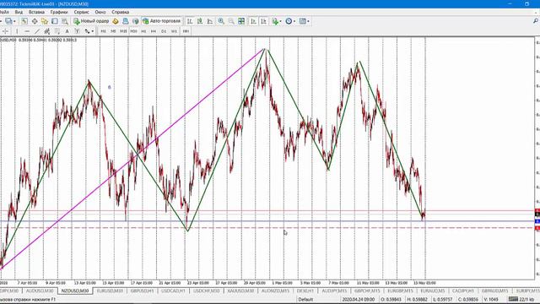Image resolution: width=540 pixels, height=304 pixels.
Task: Click the person icon next to MetaEditor
Action: click(126, 21)
